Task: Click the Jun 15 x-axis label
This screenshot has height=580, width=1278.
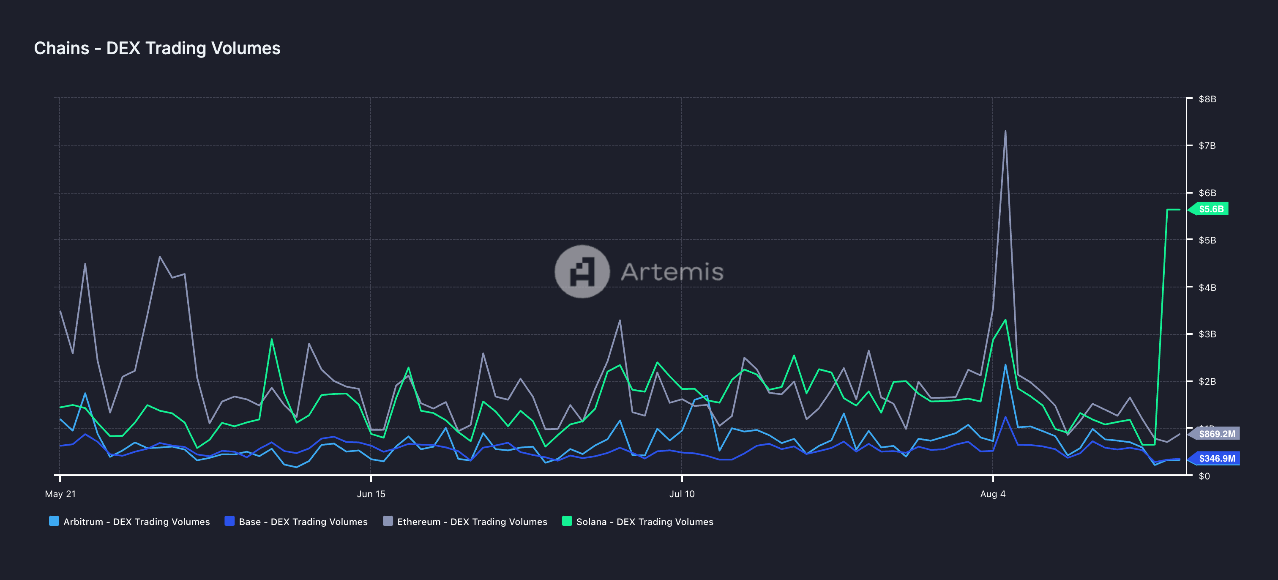Action: coord(371,494)
